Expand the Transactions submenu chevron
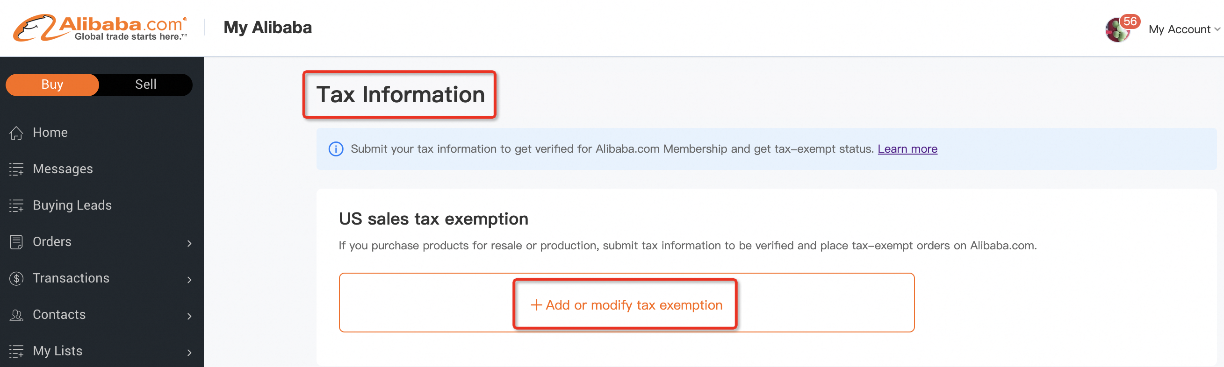 point(189,280)
